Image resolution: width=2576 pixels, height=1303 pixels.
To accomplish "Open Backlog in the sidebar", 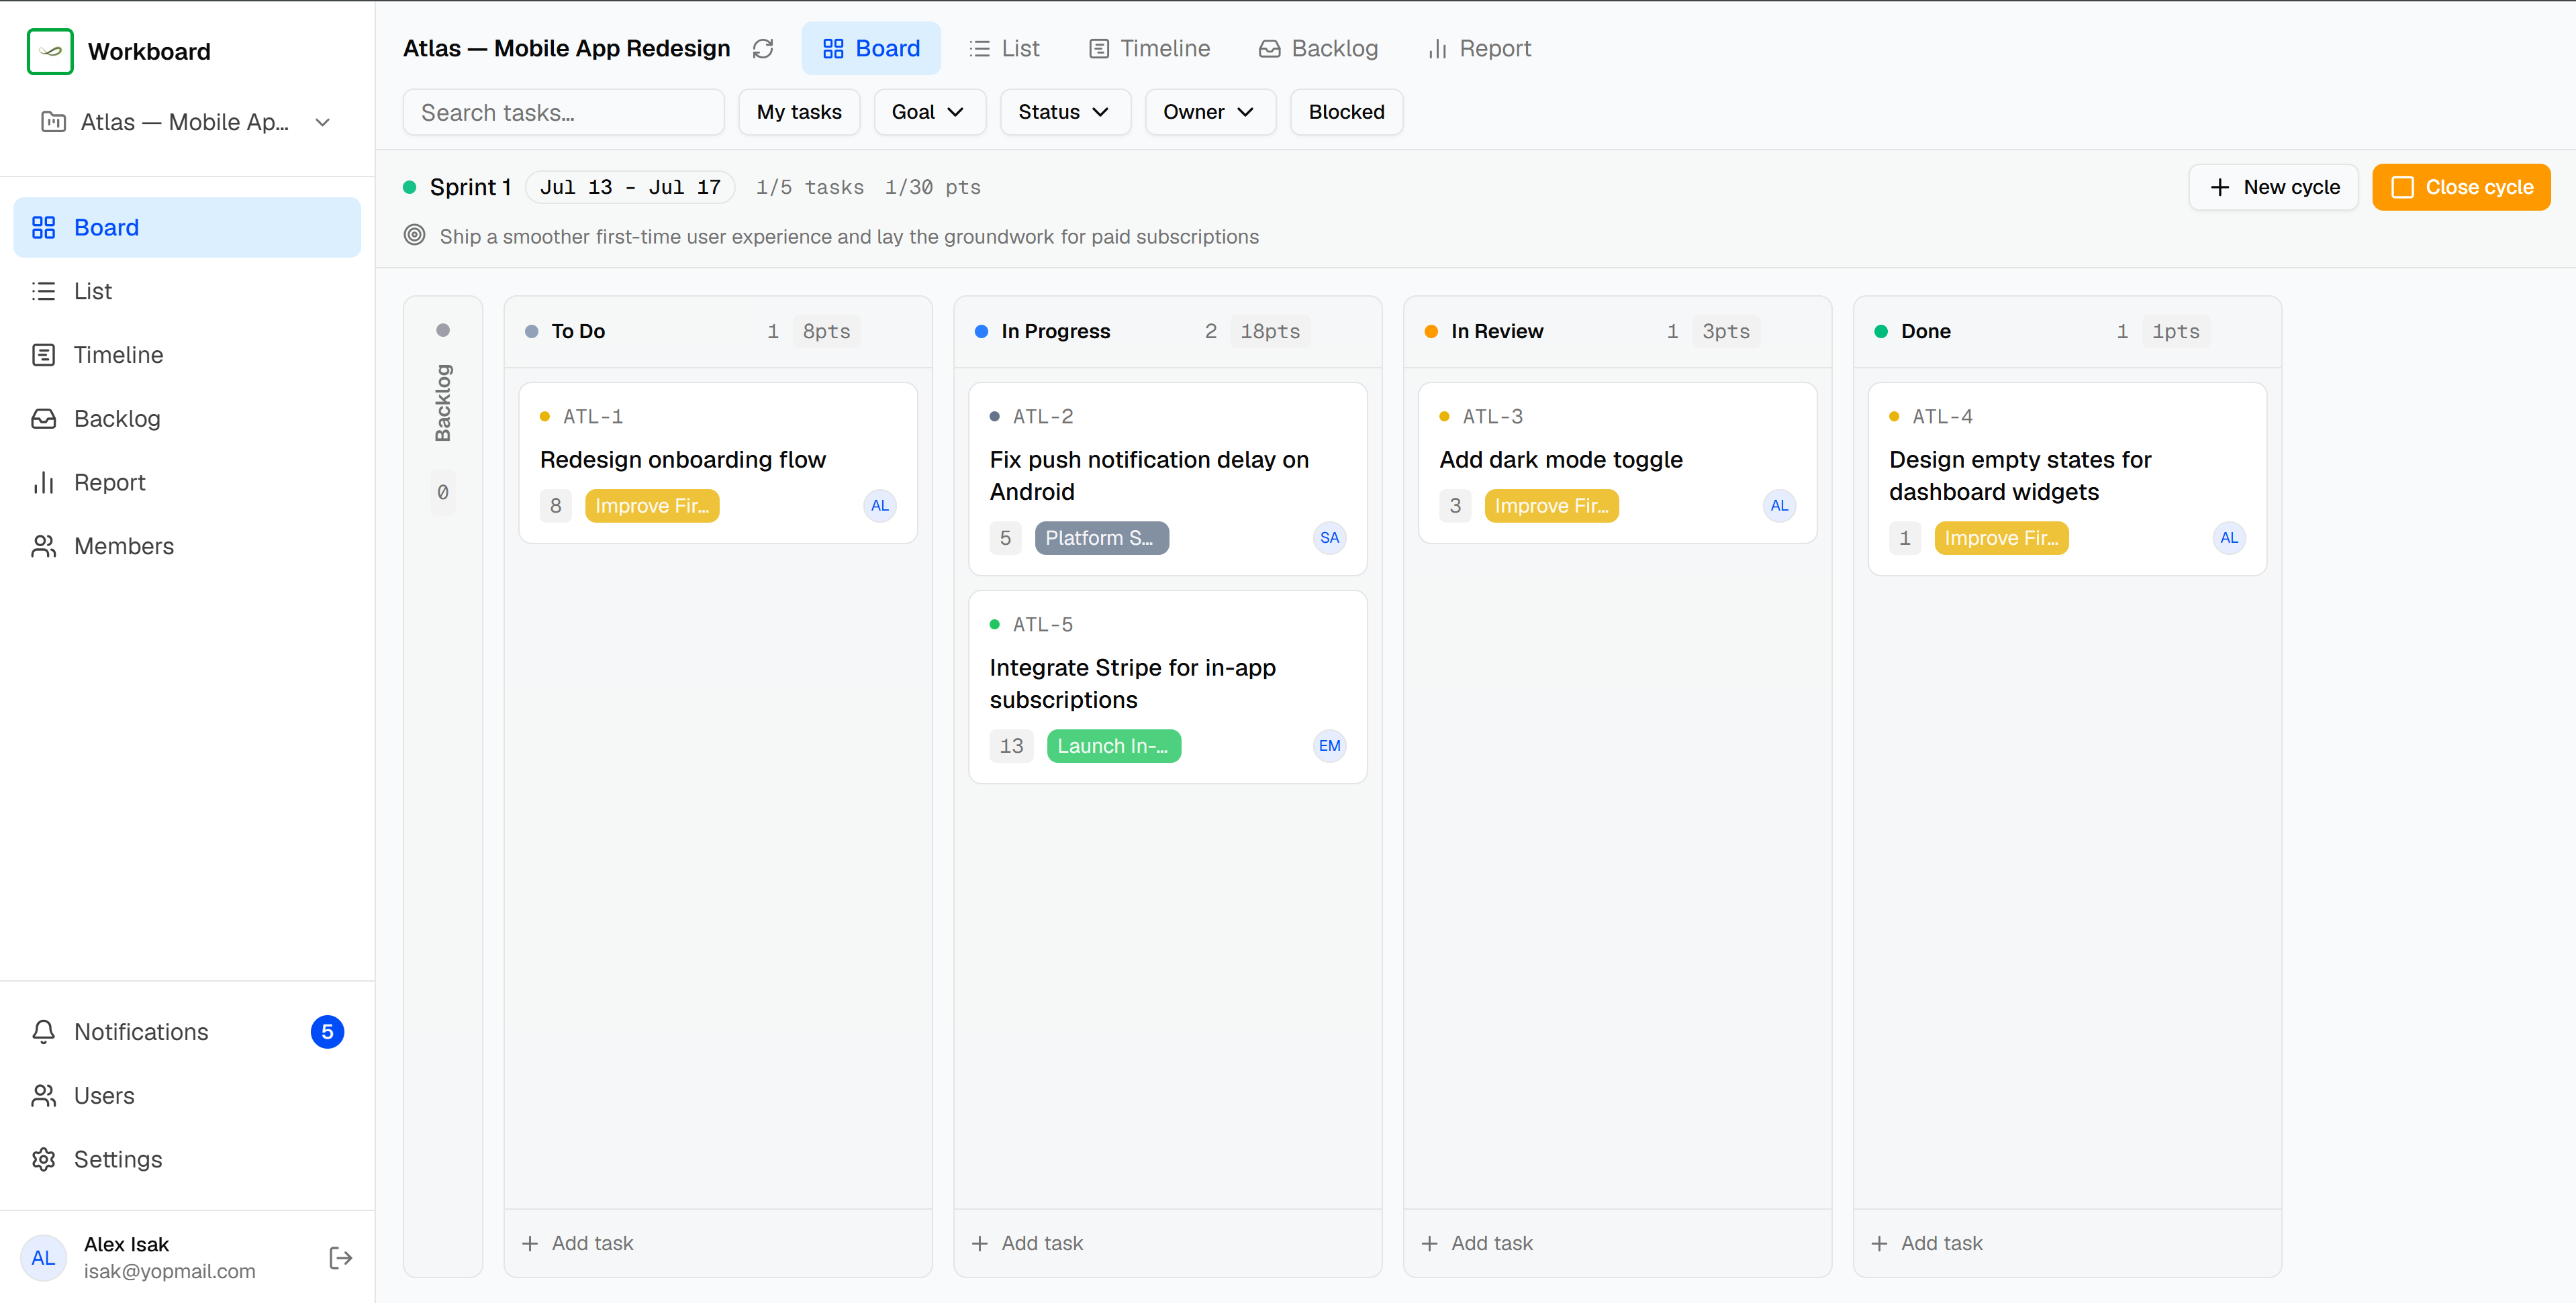I will pyautogui.click(x=187, y=419).
